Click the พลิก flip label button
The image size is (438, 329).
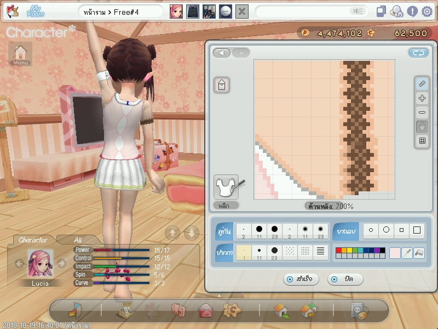[226, 206]
